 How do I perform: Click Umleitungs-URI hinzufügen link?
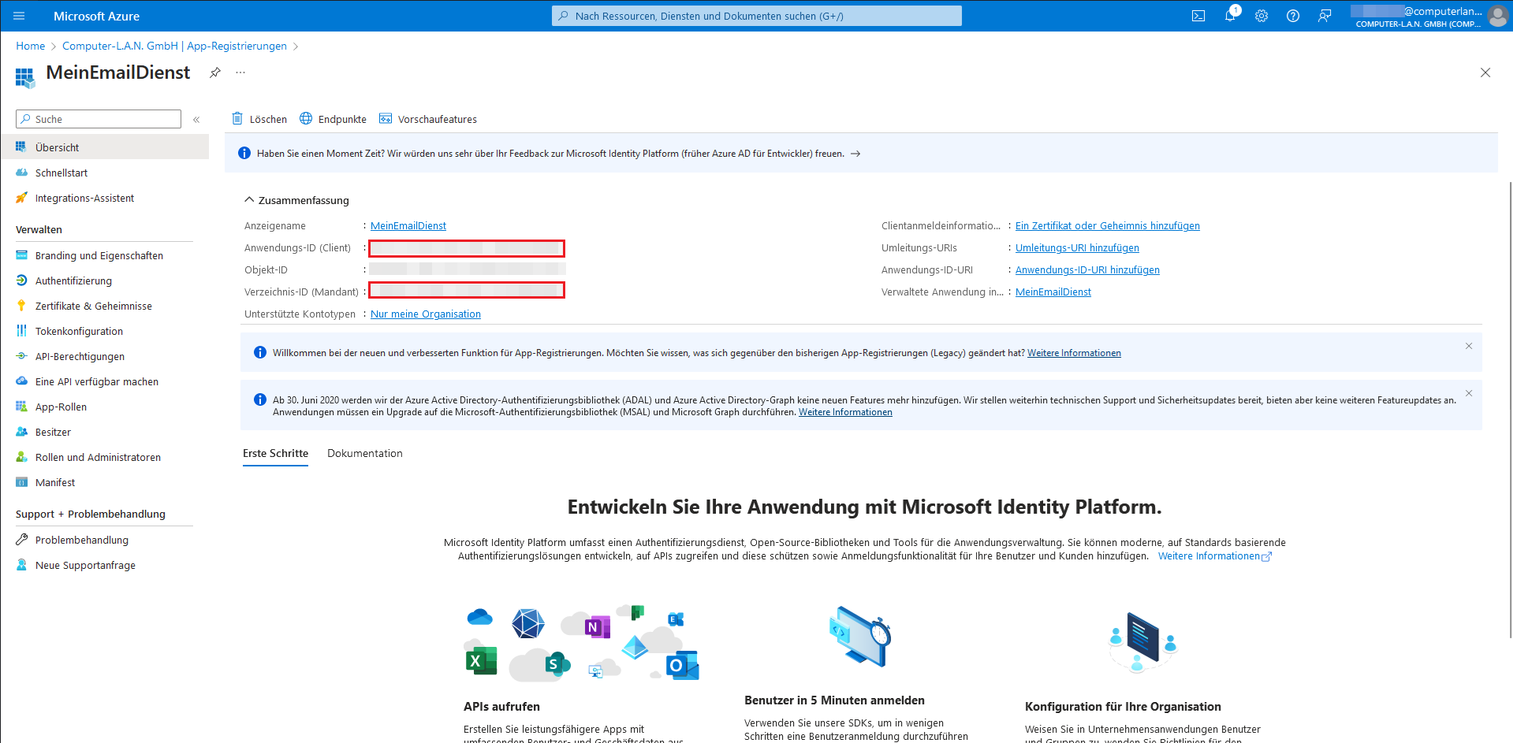point(1077,248)
